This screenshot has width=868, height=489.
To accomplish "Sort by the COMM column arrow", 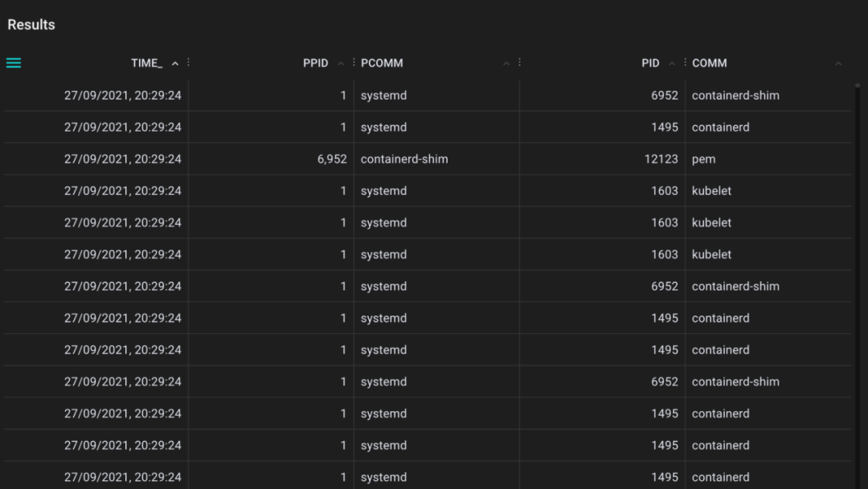I will pyautogui.click(x=838, y=63).
